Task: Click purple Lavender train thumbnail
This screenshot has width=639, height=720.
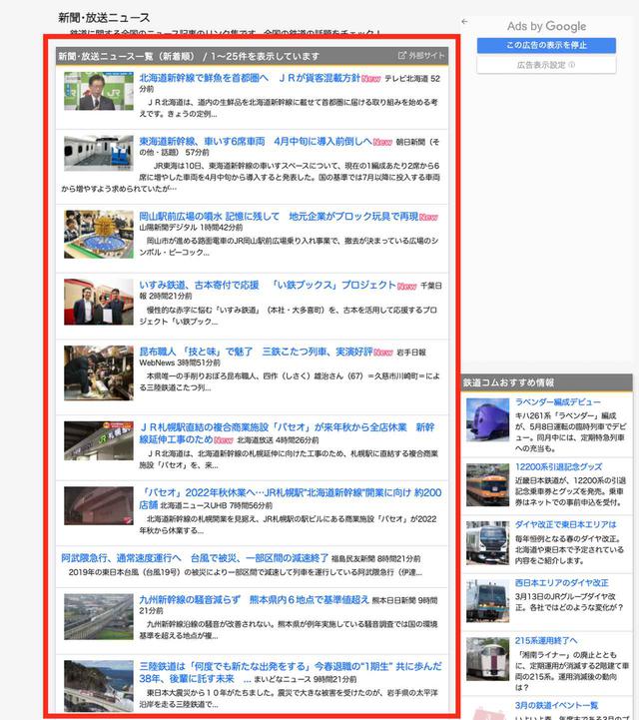Action: tap(487, 419)
